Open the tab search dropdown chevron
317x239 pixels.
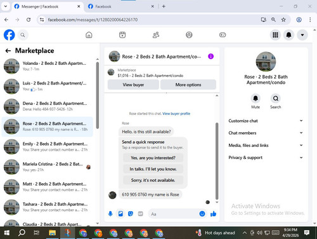[x=6, y=6]
